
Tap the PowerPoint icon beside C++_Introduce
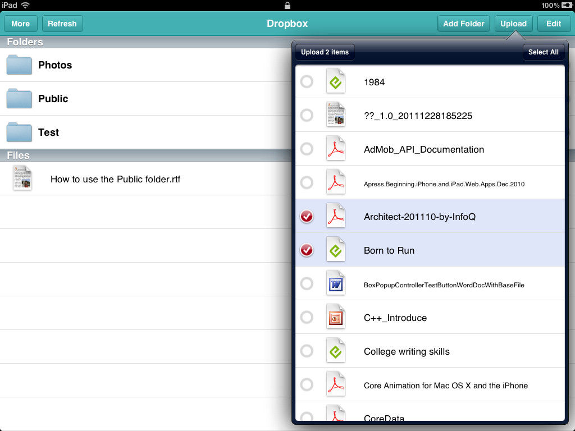pyautogui.click(x=336, y=318)
